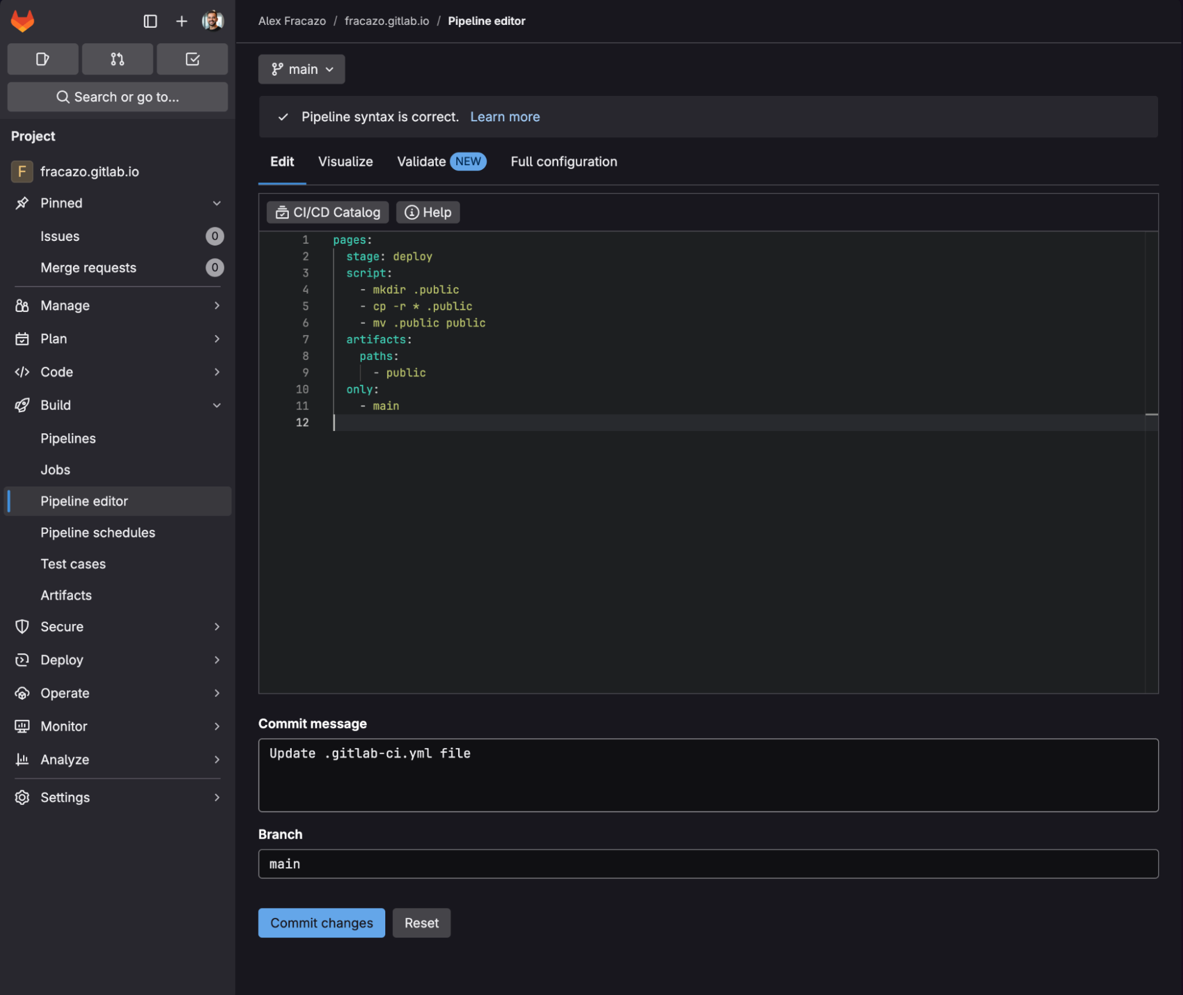Click in the Commit message field

(x=708, y=775)
